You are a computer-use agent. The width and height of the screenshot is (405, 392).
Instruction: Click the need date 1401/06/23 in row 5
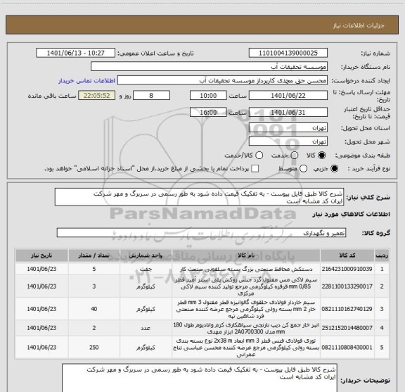click(x=41, y=348)
